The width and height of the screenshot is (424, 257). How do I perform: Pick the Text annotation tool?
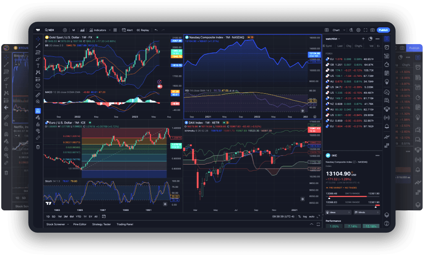[38, 66]
